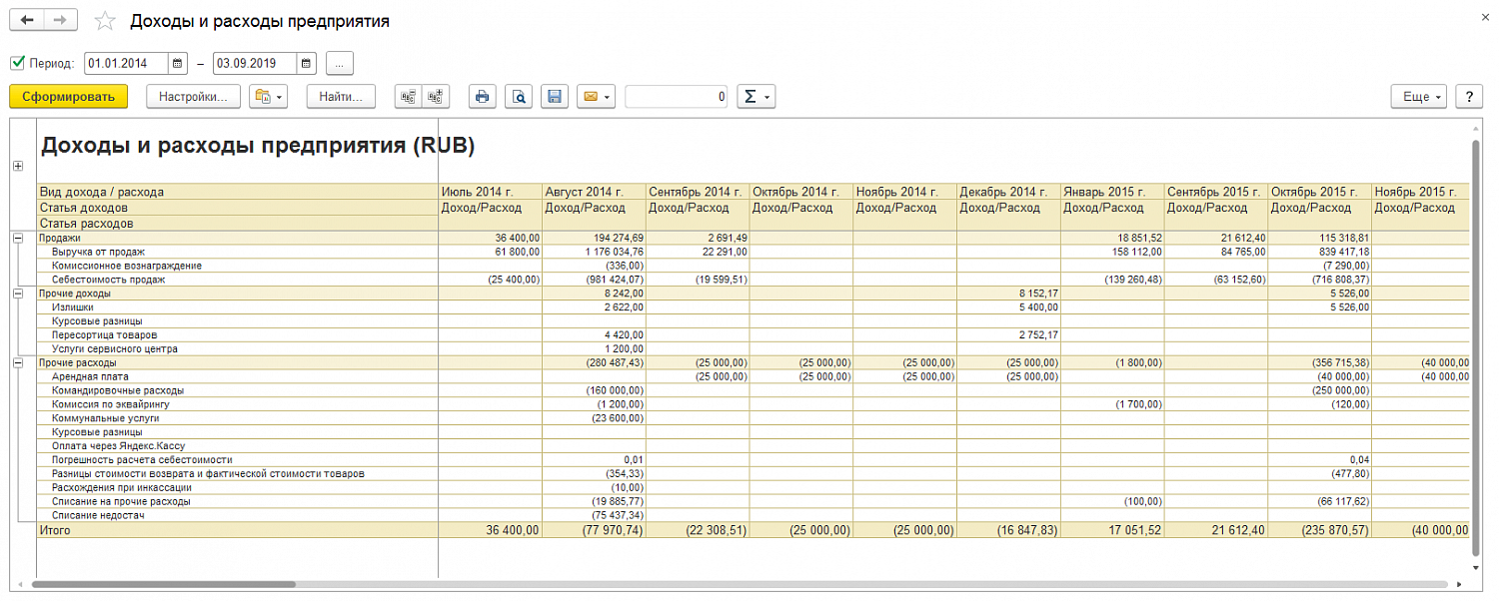Open the sigma sum functions dropdown
The width and height of the screenshot is (1499, 601).
[x=756, y=97]
